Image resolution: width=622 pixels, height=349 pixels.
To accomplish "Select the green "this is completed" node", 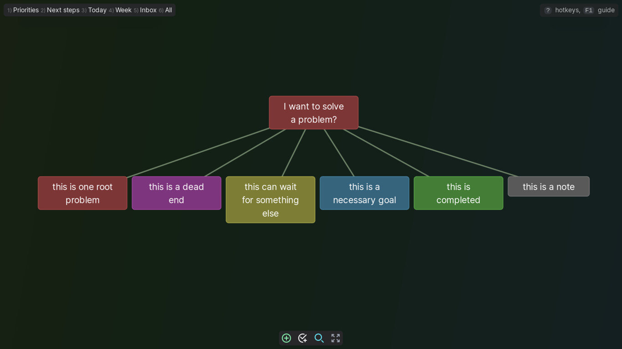I will pos(459,193).
